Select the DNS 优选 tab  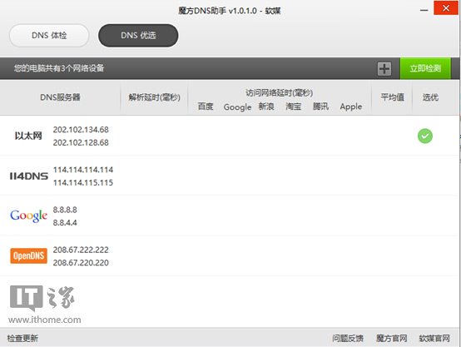coord(138,36)
